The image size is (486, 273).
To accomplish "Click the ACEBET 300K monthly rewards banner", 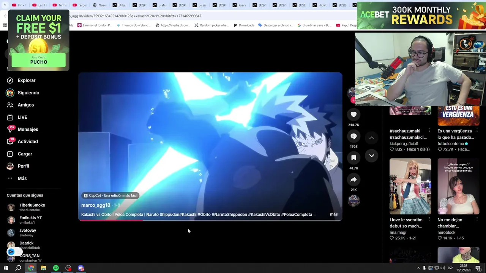I will click(421, 16).
